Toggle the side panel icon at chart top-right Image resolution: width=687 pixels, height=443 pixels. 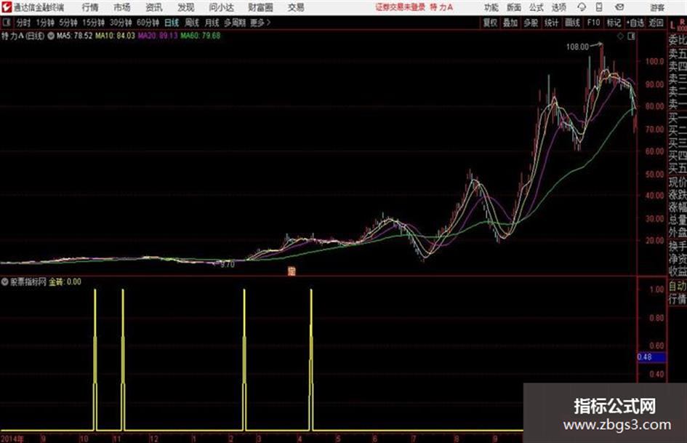(631, 36)
